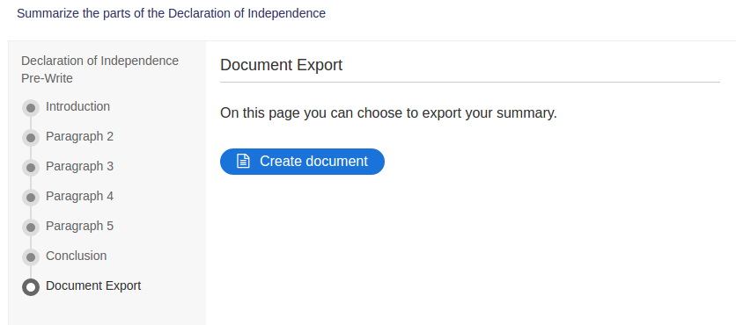Select Document Export text label in sidebar
Viewport: 736px width, 325px height.
(x=93, y=285)
